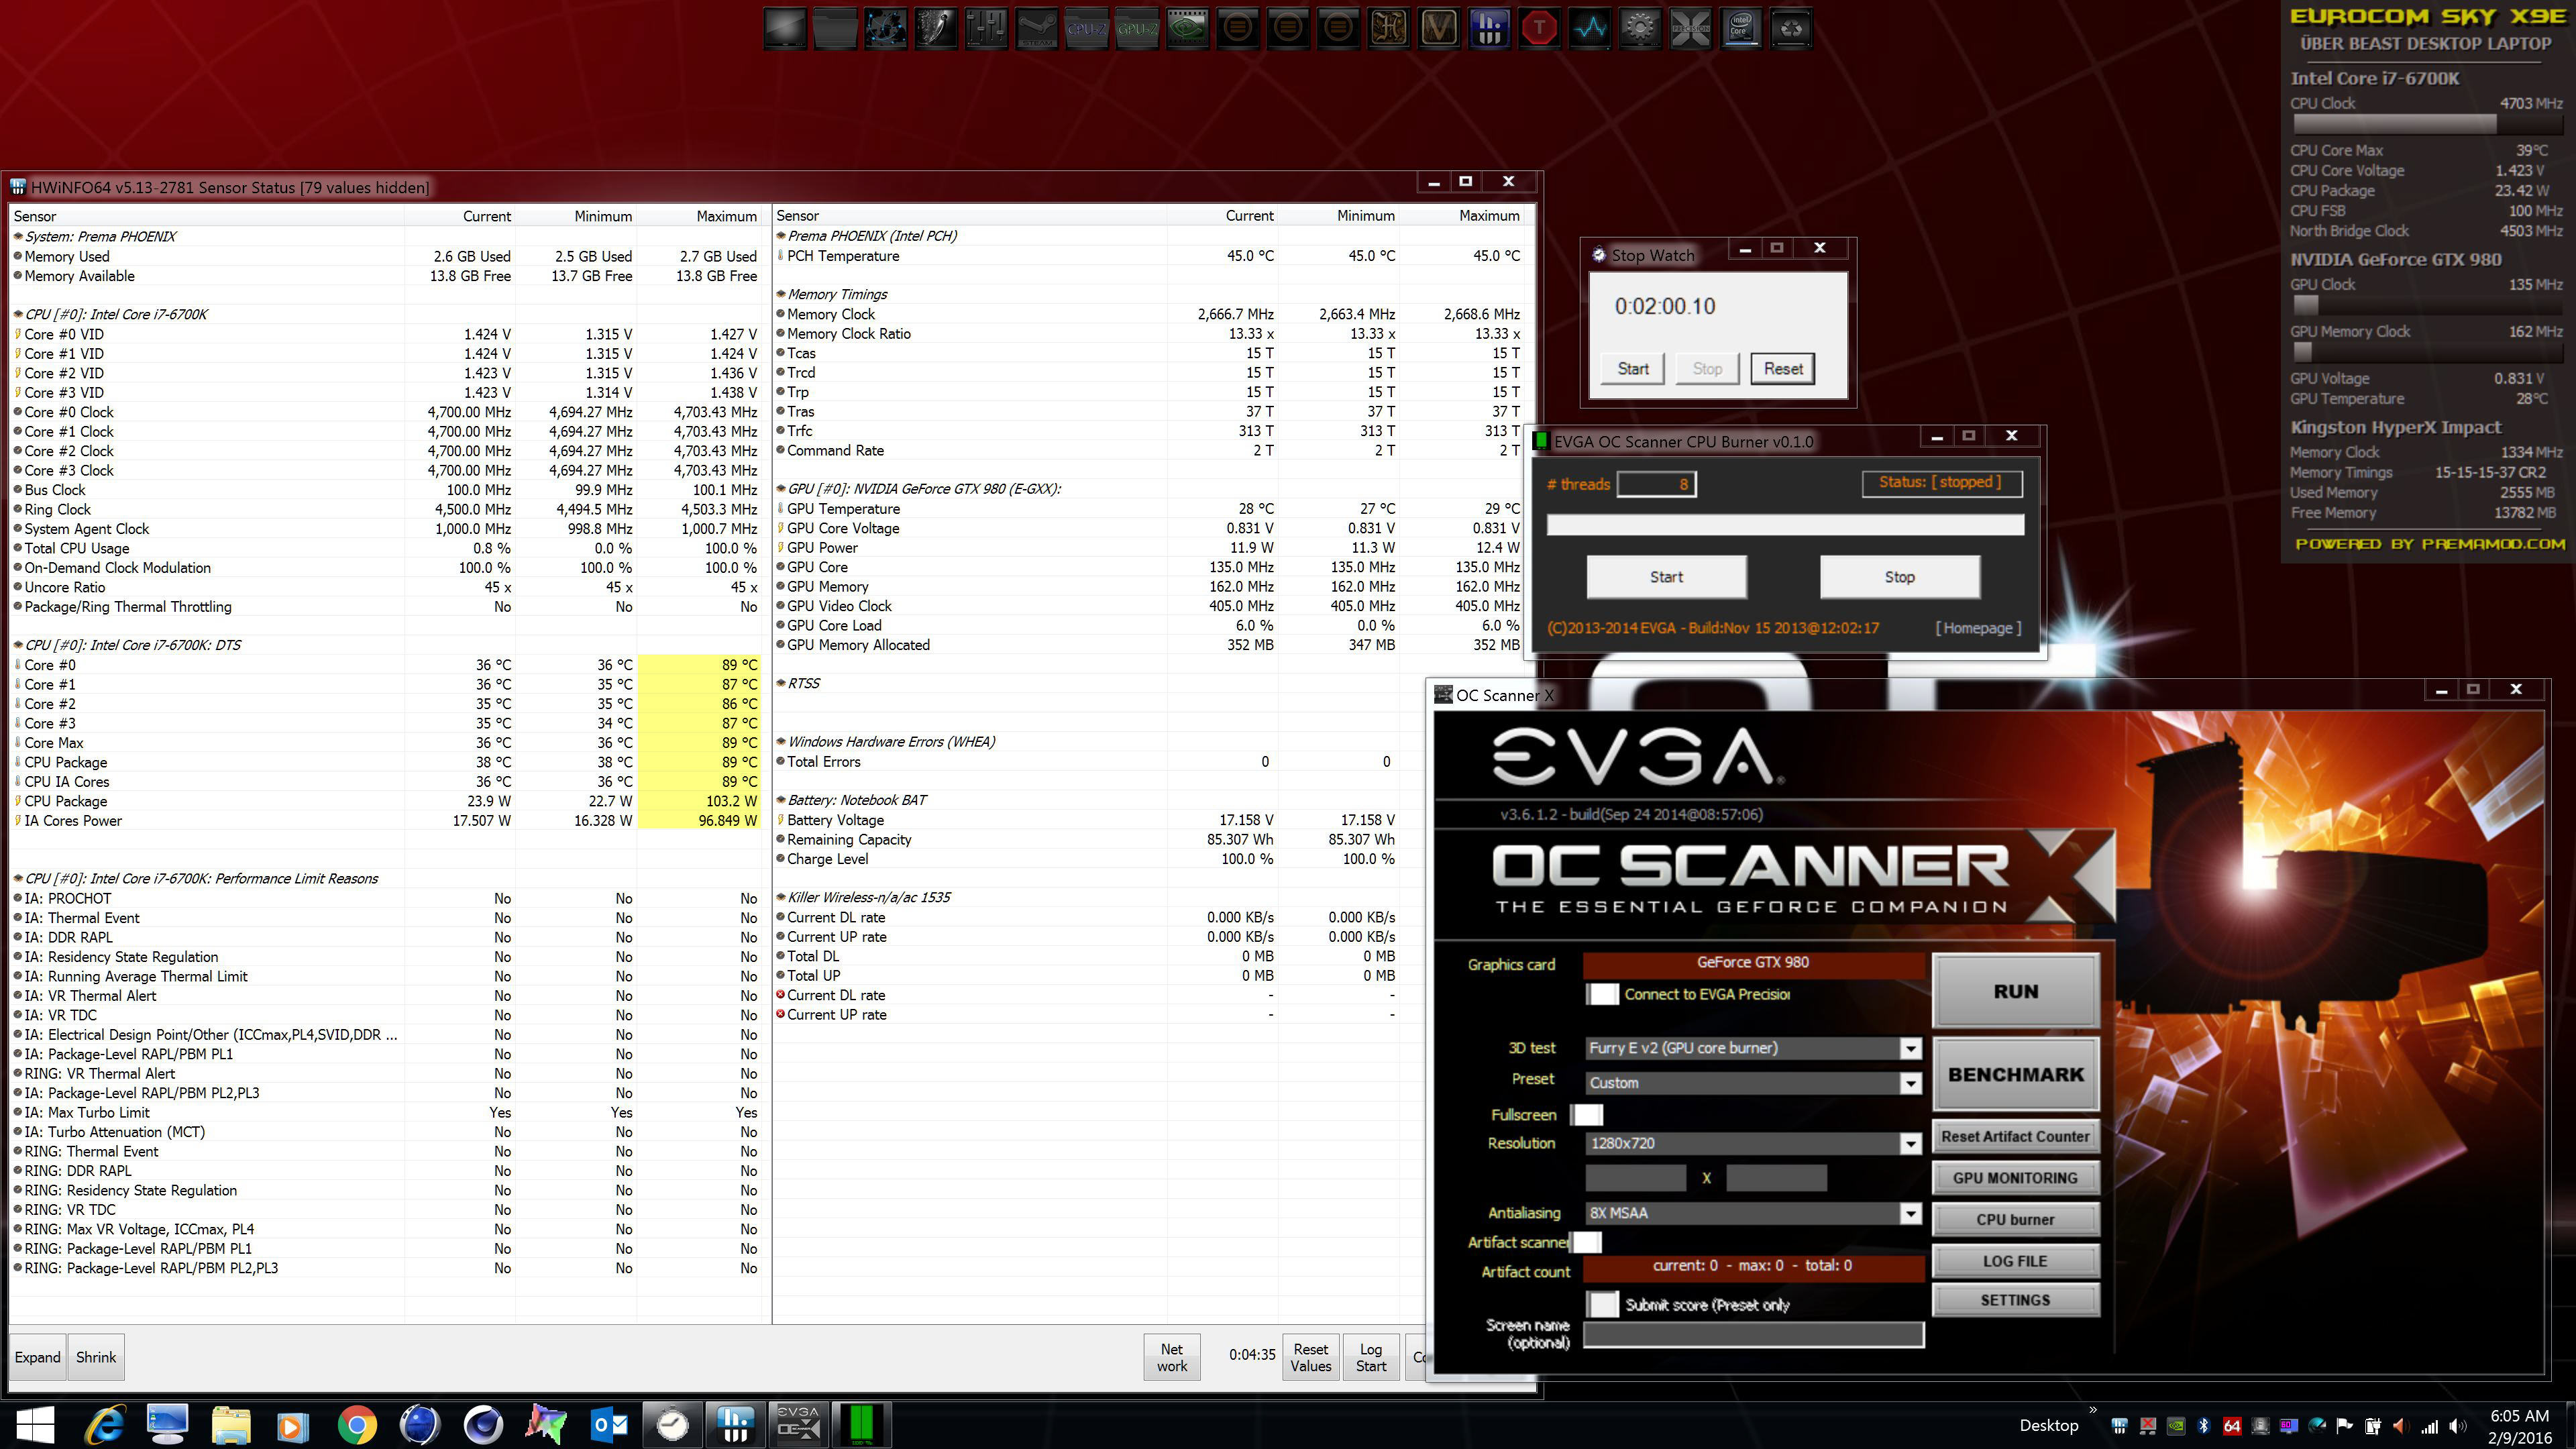Launch HWiNFO from the top dock
2576x1449 pixels.
pyautogui.click(x=1489, y=29)
